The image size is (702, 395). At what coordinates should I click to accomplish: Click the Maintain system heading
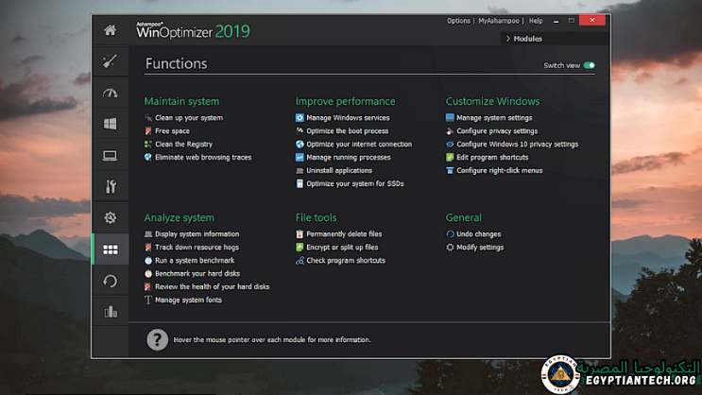[181, 102]
